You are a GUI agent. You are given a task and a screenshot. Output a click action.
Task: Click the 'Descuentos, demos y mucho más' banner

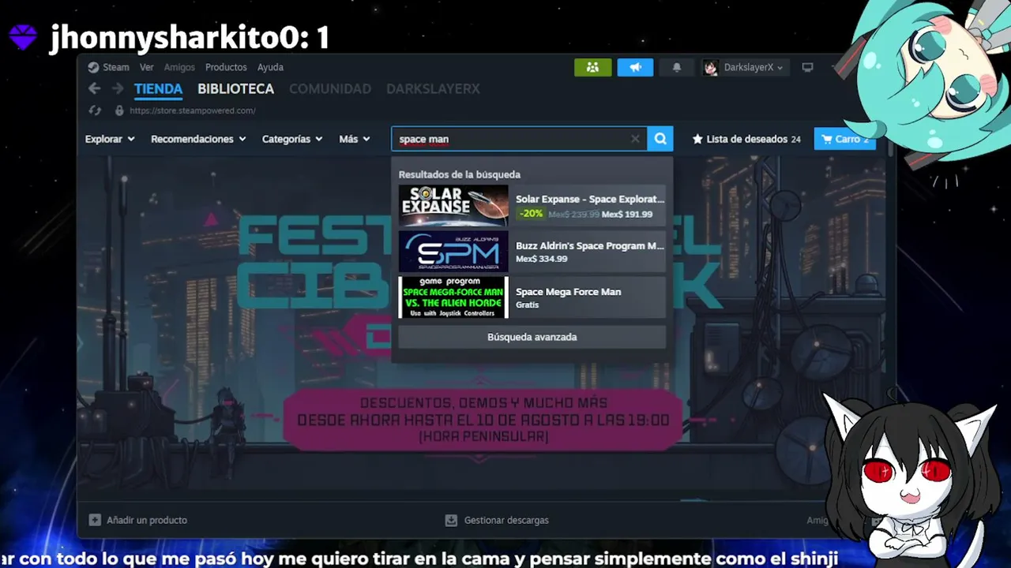click(x=483, y=420)
